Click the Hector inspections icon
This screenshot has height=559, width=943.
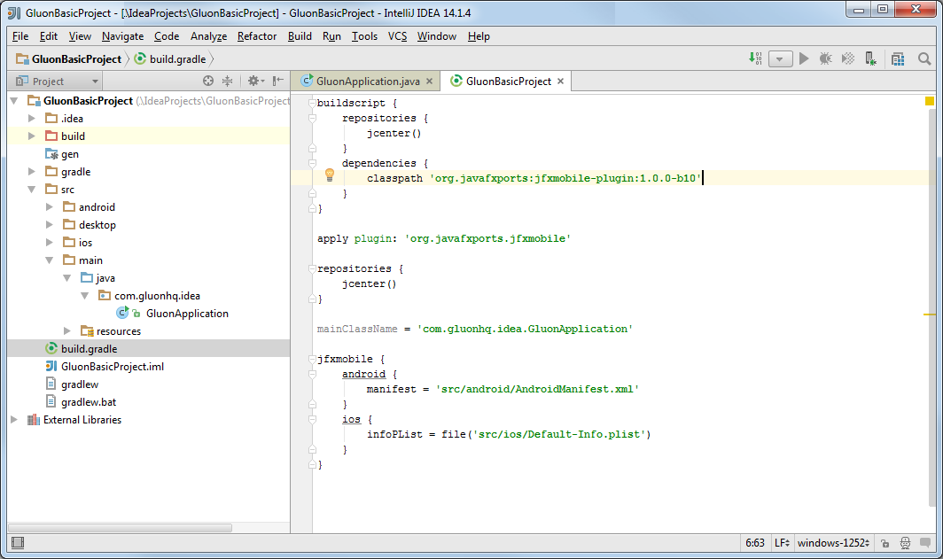905,543
